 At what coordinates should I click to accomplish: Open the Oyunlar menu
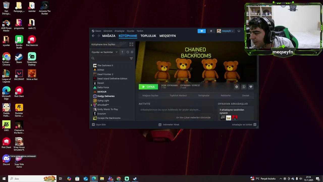(x=130, y=31)
